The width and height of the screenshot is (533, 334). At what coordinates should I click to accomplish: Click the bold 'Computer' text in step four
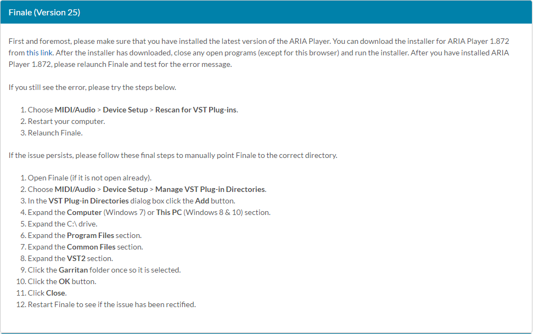84,212
